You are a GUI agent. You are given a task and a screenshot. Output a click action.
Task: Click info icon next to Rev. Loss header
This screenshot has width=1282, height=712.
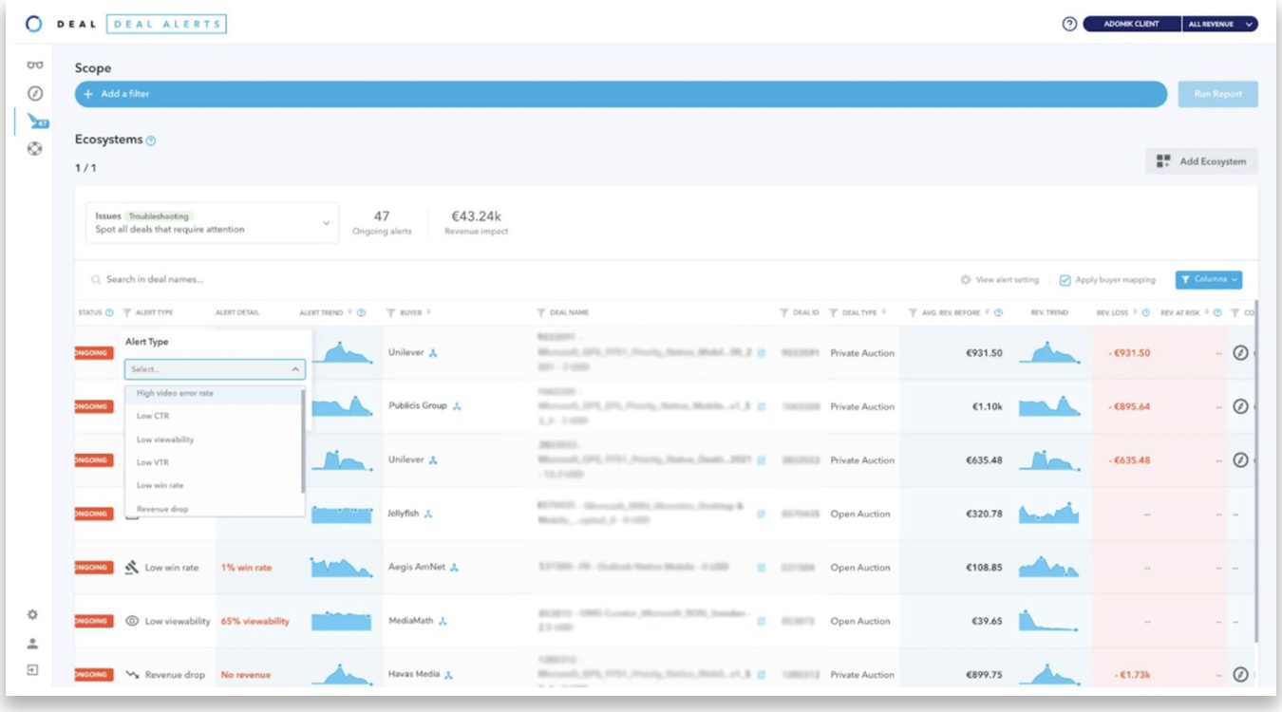(1146, 312)
